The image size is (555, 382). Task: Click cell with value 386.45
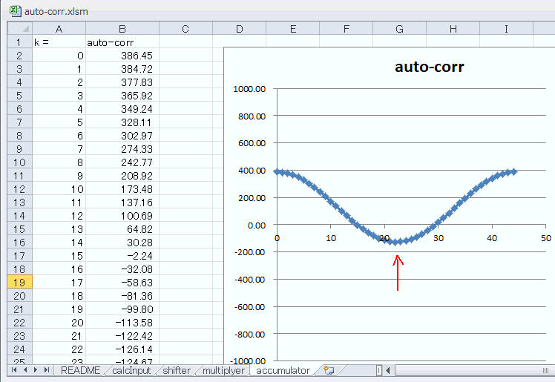[x=122, y=55]
